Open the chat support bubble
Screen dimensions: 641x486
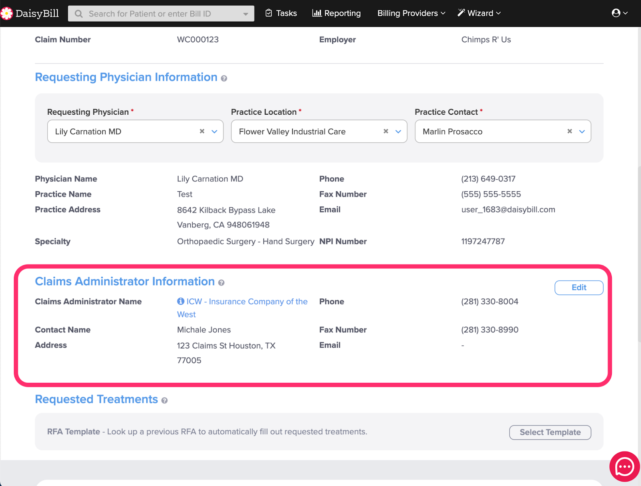tap(625, 467)
